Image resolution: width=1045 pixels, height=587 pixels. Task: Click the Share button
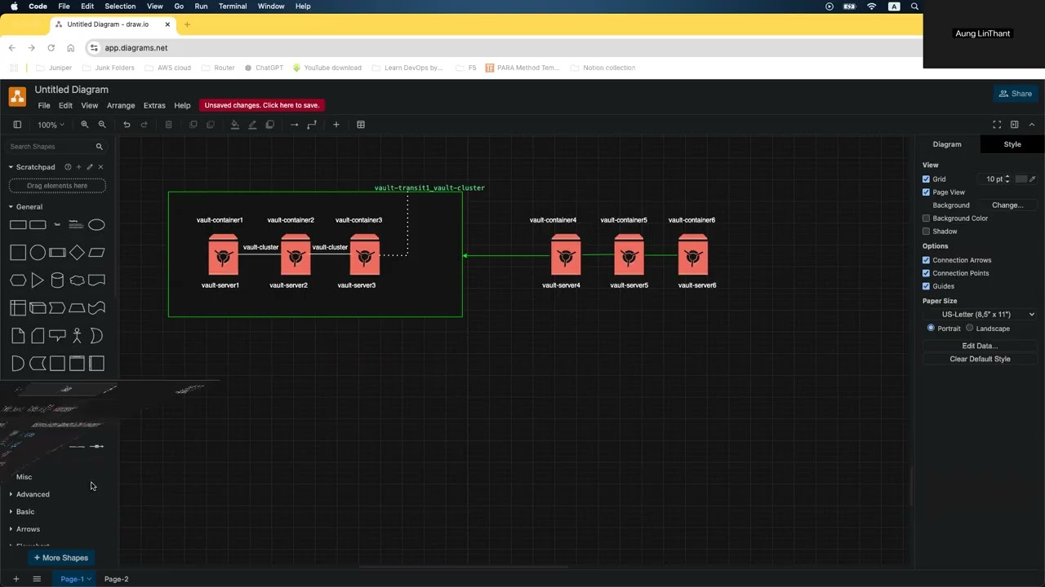point(1016,94)
